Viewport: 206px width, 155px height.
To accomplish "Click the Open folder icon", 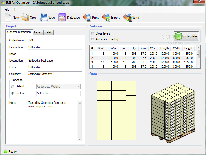I will [25, 17].
